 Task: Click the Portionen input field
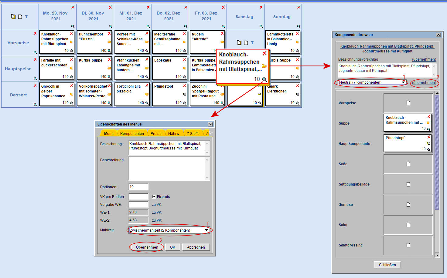tap(138, 187)
